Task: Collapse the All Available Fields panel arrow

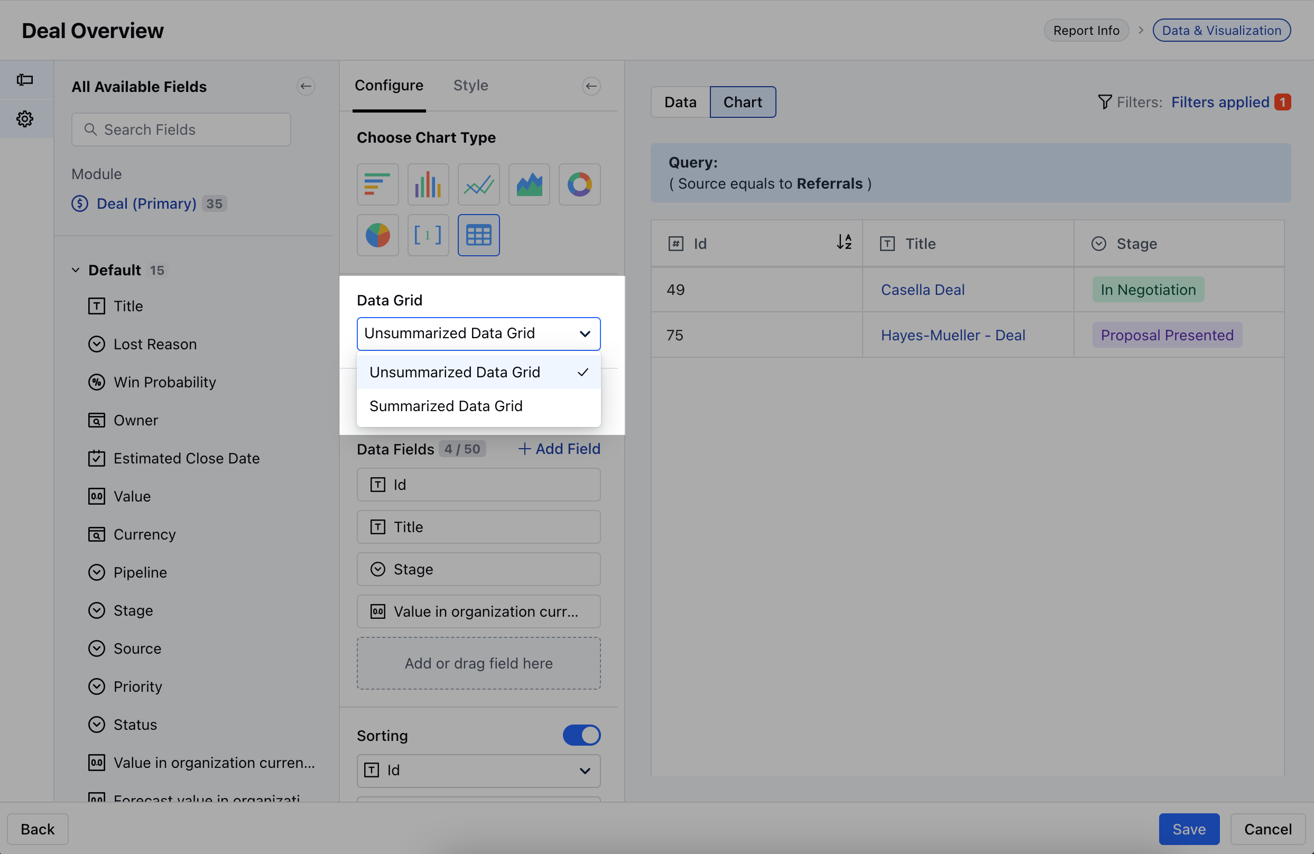Action: pyautogui.click(x=306, y=86)
